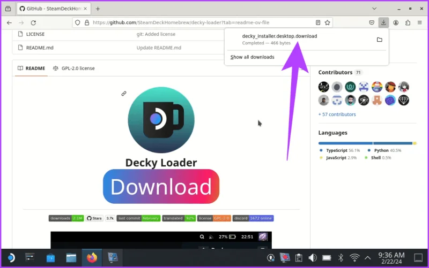Viewport: 429px width, 268px height.
Task: Open the Firefox View icon left of tab
Action: point(8,9)
